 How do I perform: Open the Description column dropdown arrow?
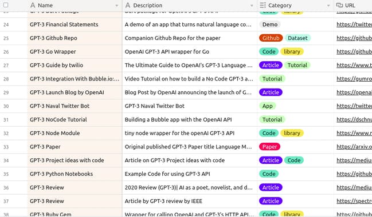(x=252, y=6)
